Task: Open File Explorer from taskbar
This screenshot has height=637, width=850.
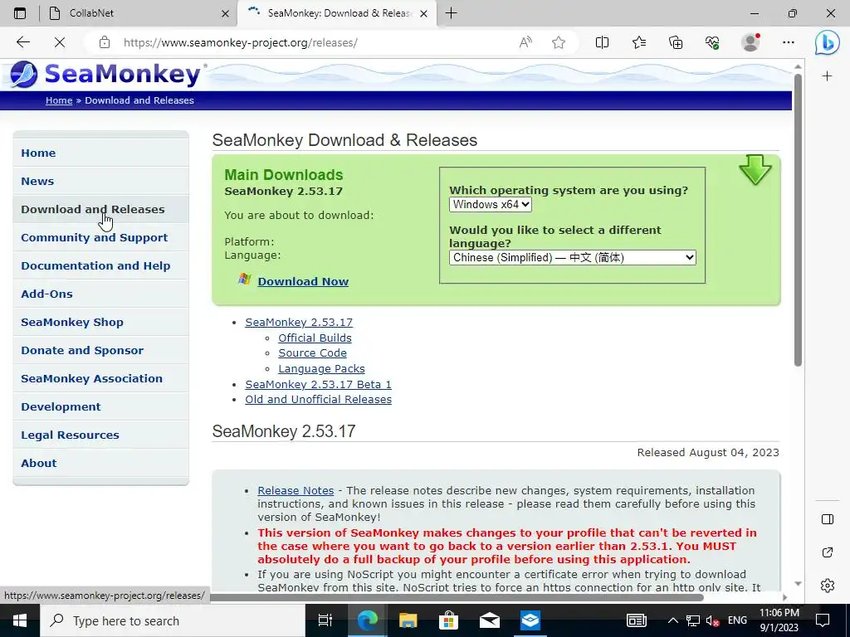Action: pos(408,620)
